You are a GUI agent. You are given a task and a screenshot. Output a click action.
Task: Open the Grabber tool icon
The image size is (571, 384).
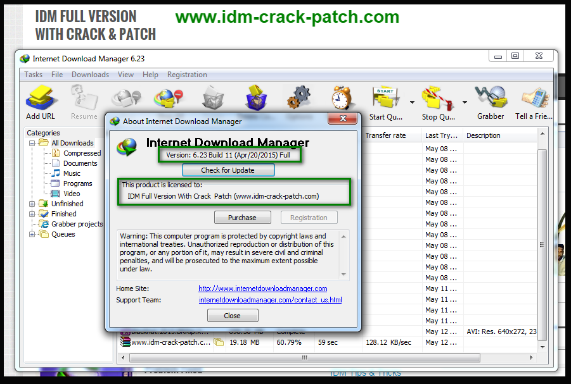pyautogui.click(x=491, y=97)
